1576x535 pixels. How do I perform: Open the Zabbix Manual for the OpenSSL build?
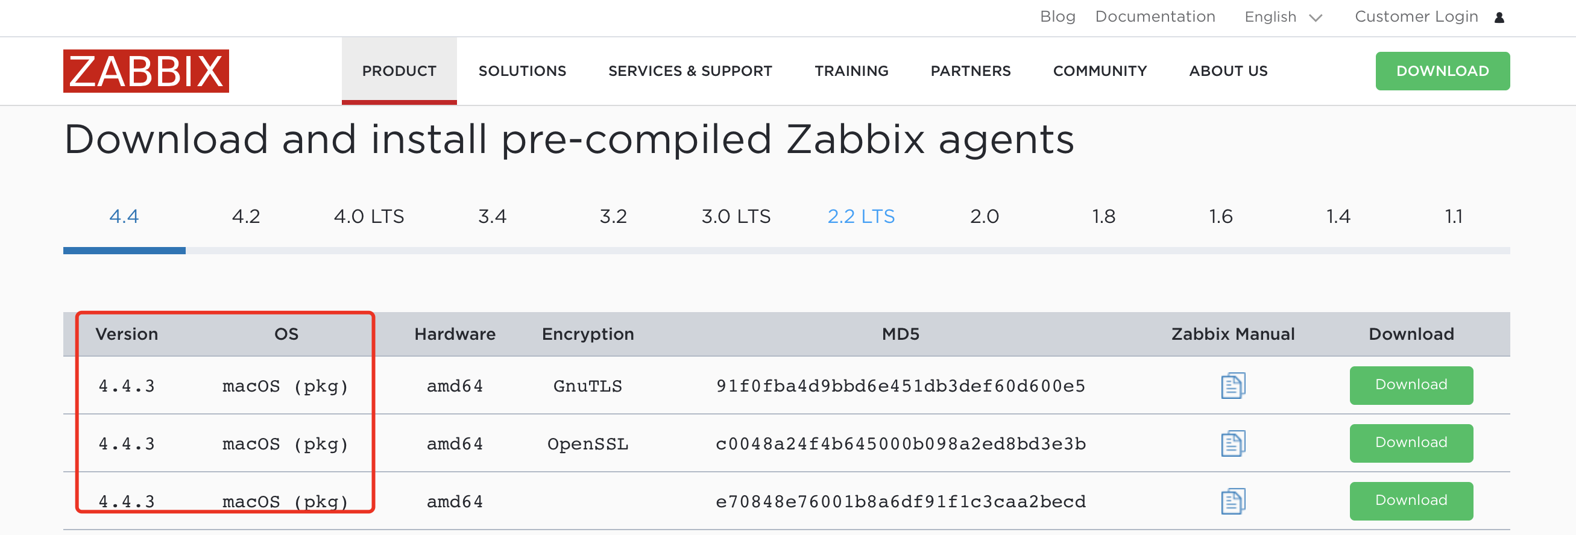pyautogui.click(x=1233, y=443)
